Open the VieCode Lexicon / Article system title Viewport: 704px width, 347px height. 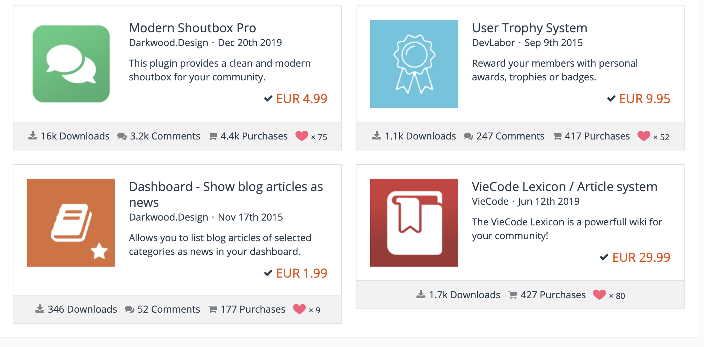point(564,187)
